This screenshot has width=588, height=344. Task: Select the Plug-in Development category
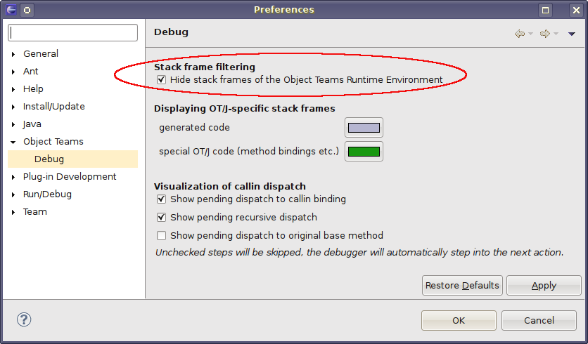pos(70,177)
